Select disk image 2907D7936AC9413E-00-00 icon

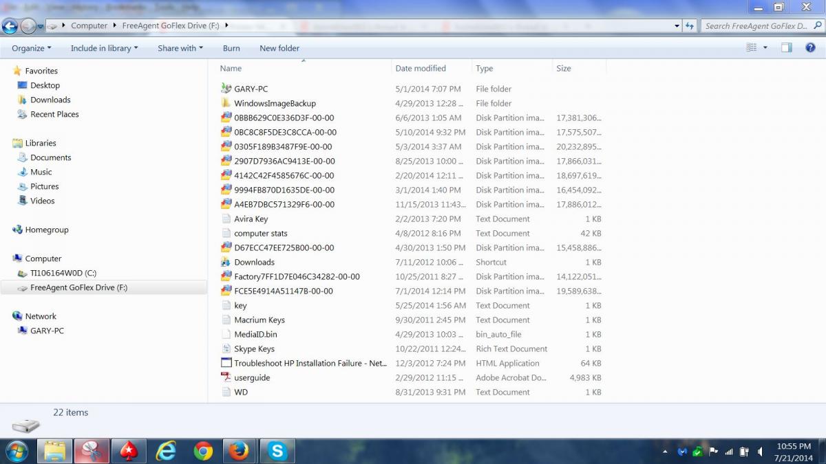pos(226,161)
